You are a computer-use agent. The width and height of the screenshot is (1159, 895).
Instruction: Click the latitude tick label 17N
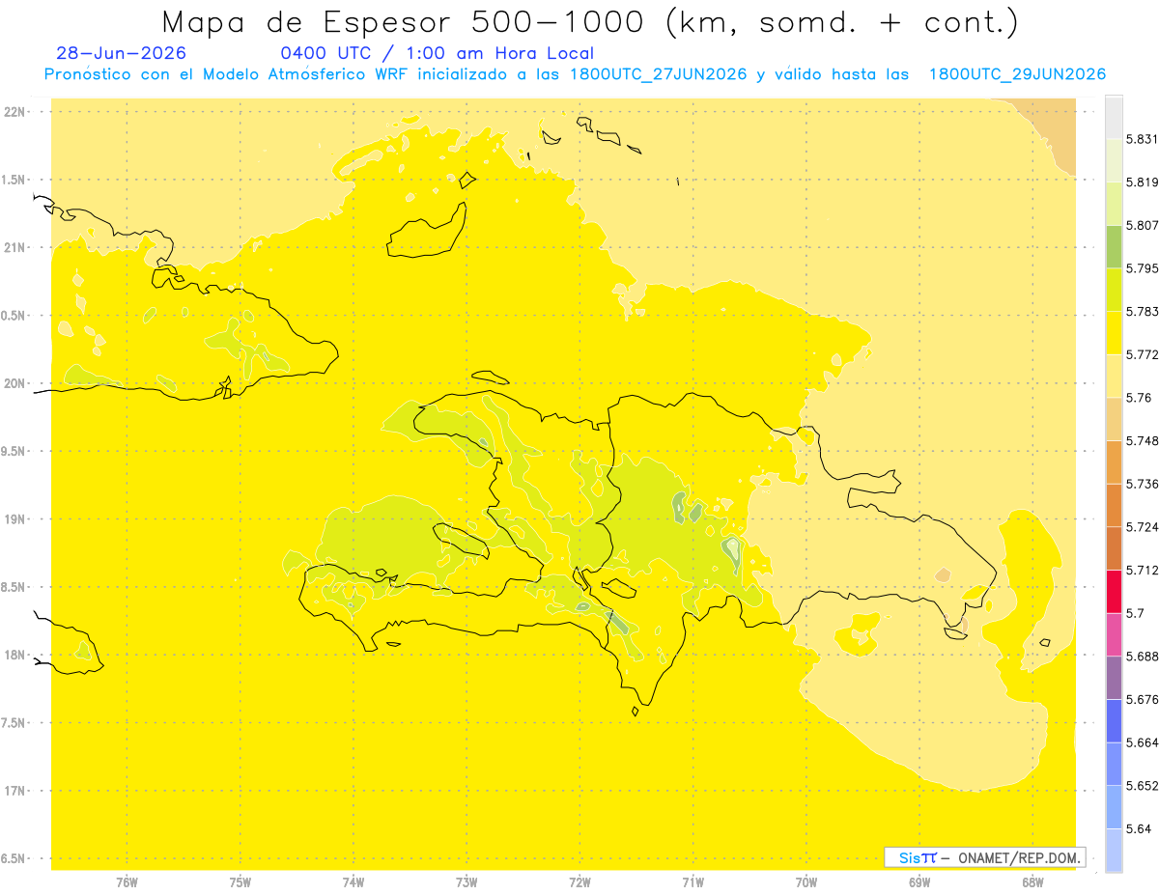tap(14, 791)
